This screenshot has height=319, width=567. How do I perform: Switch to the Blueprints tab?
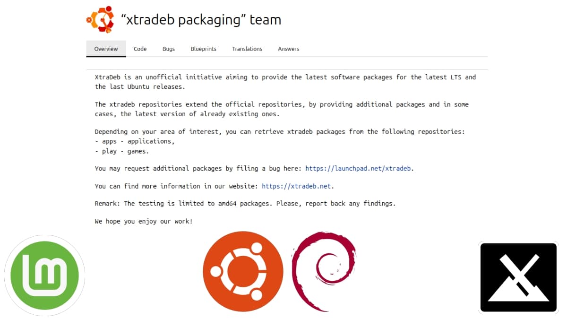pos(203,49)
